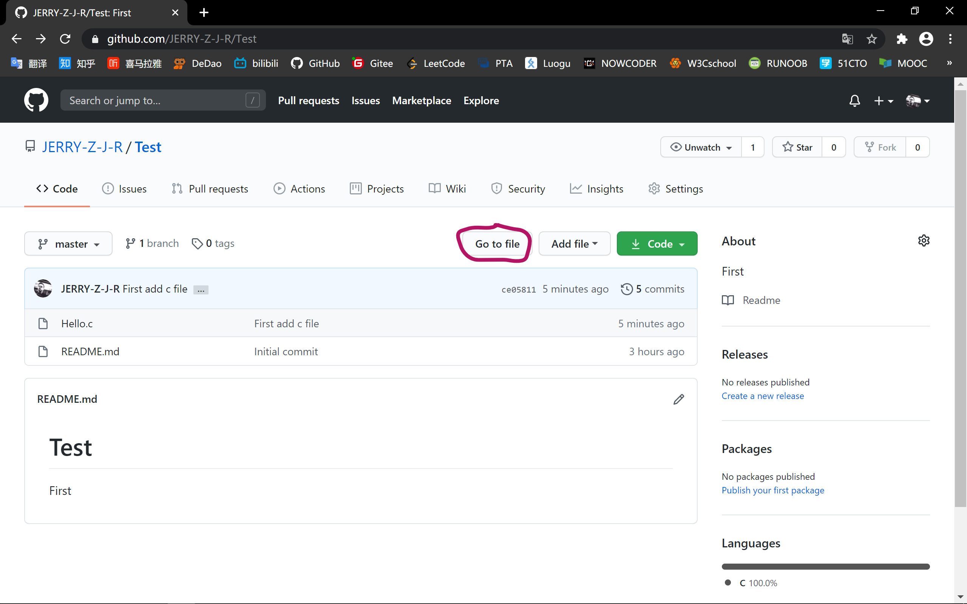The height and width of the screenshot is (604, 967).
Task: Open the notifications bell
Action: 854,101
